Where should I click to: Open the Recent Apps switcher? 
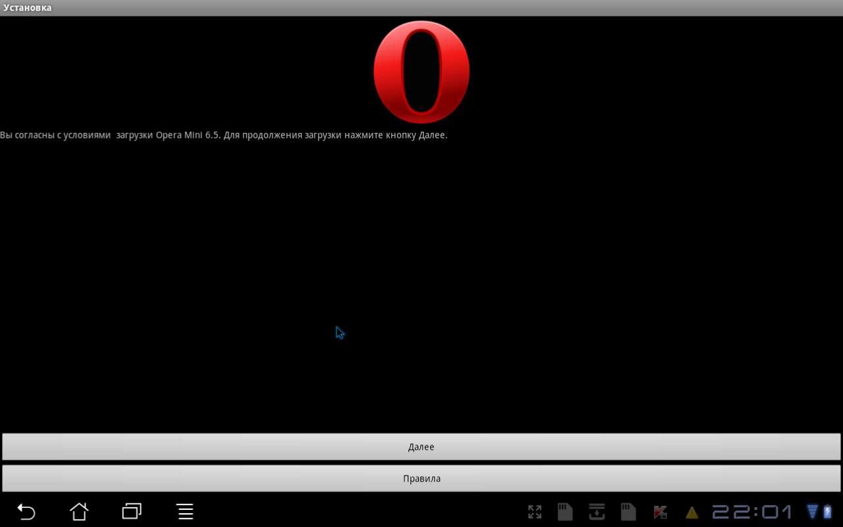pos(132,511)
